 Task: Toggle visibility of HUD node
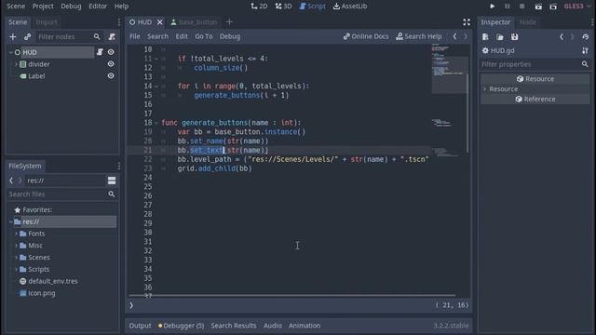(x=111, y=52)
